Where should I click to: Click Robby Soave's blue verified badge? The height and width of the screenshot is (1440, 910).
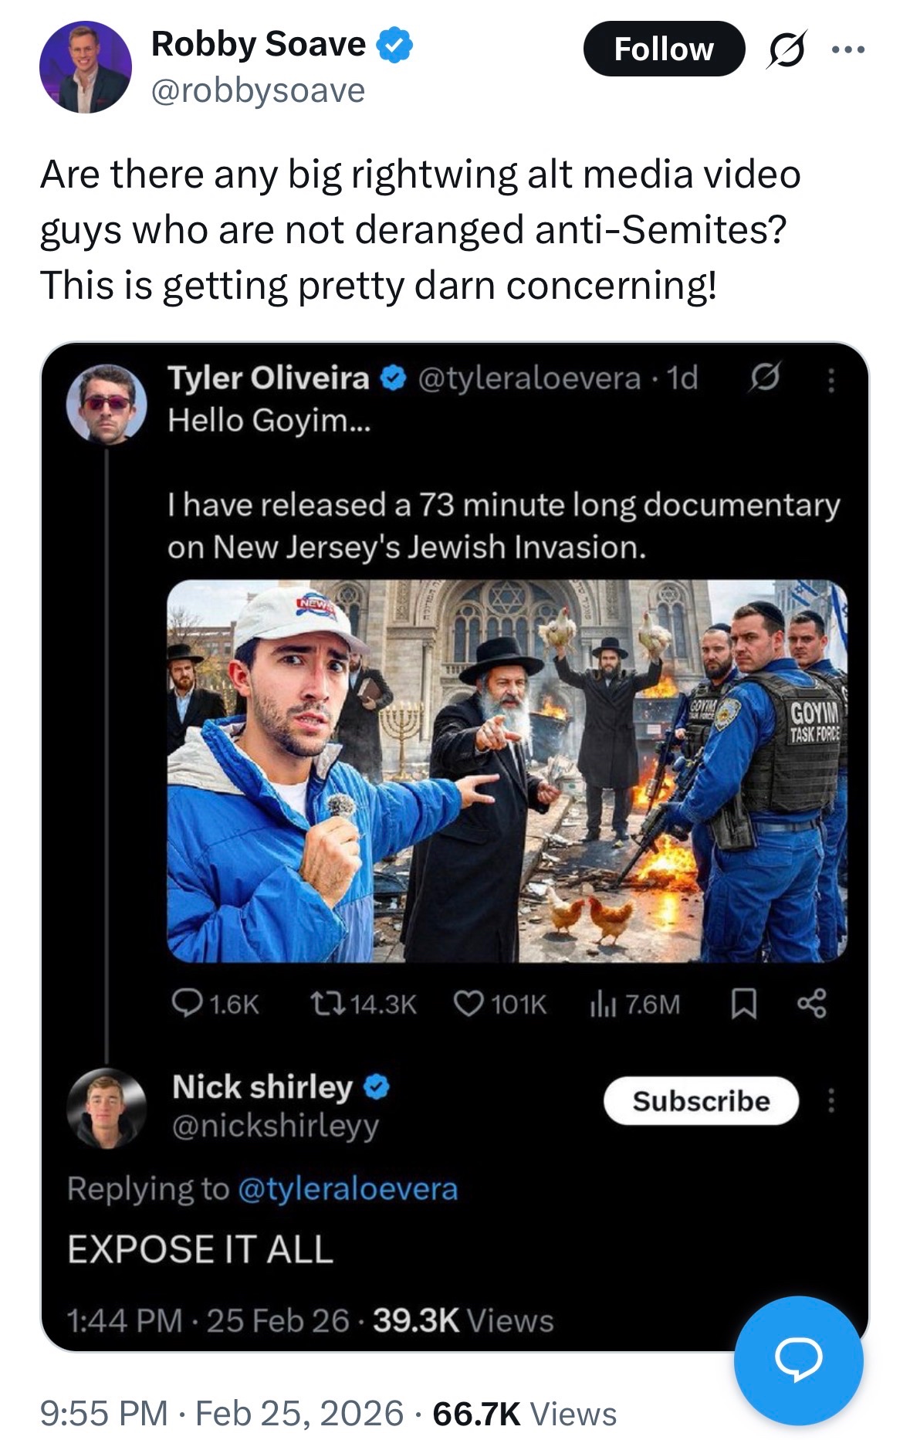(394, 44)
